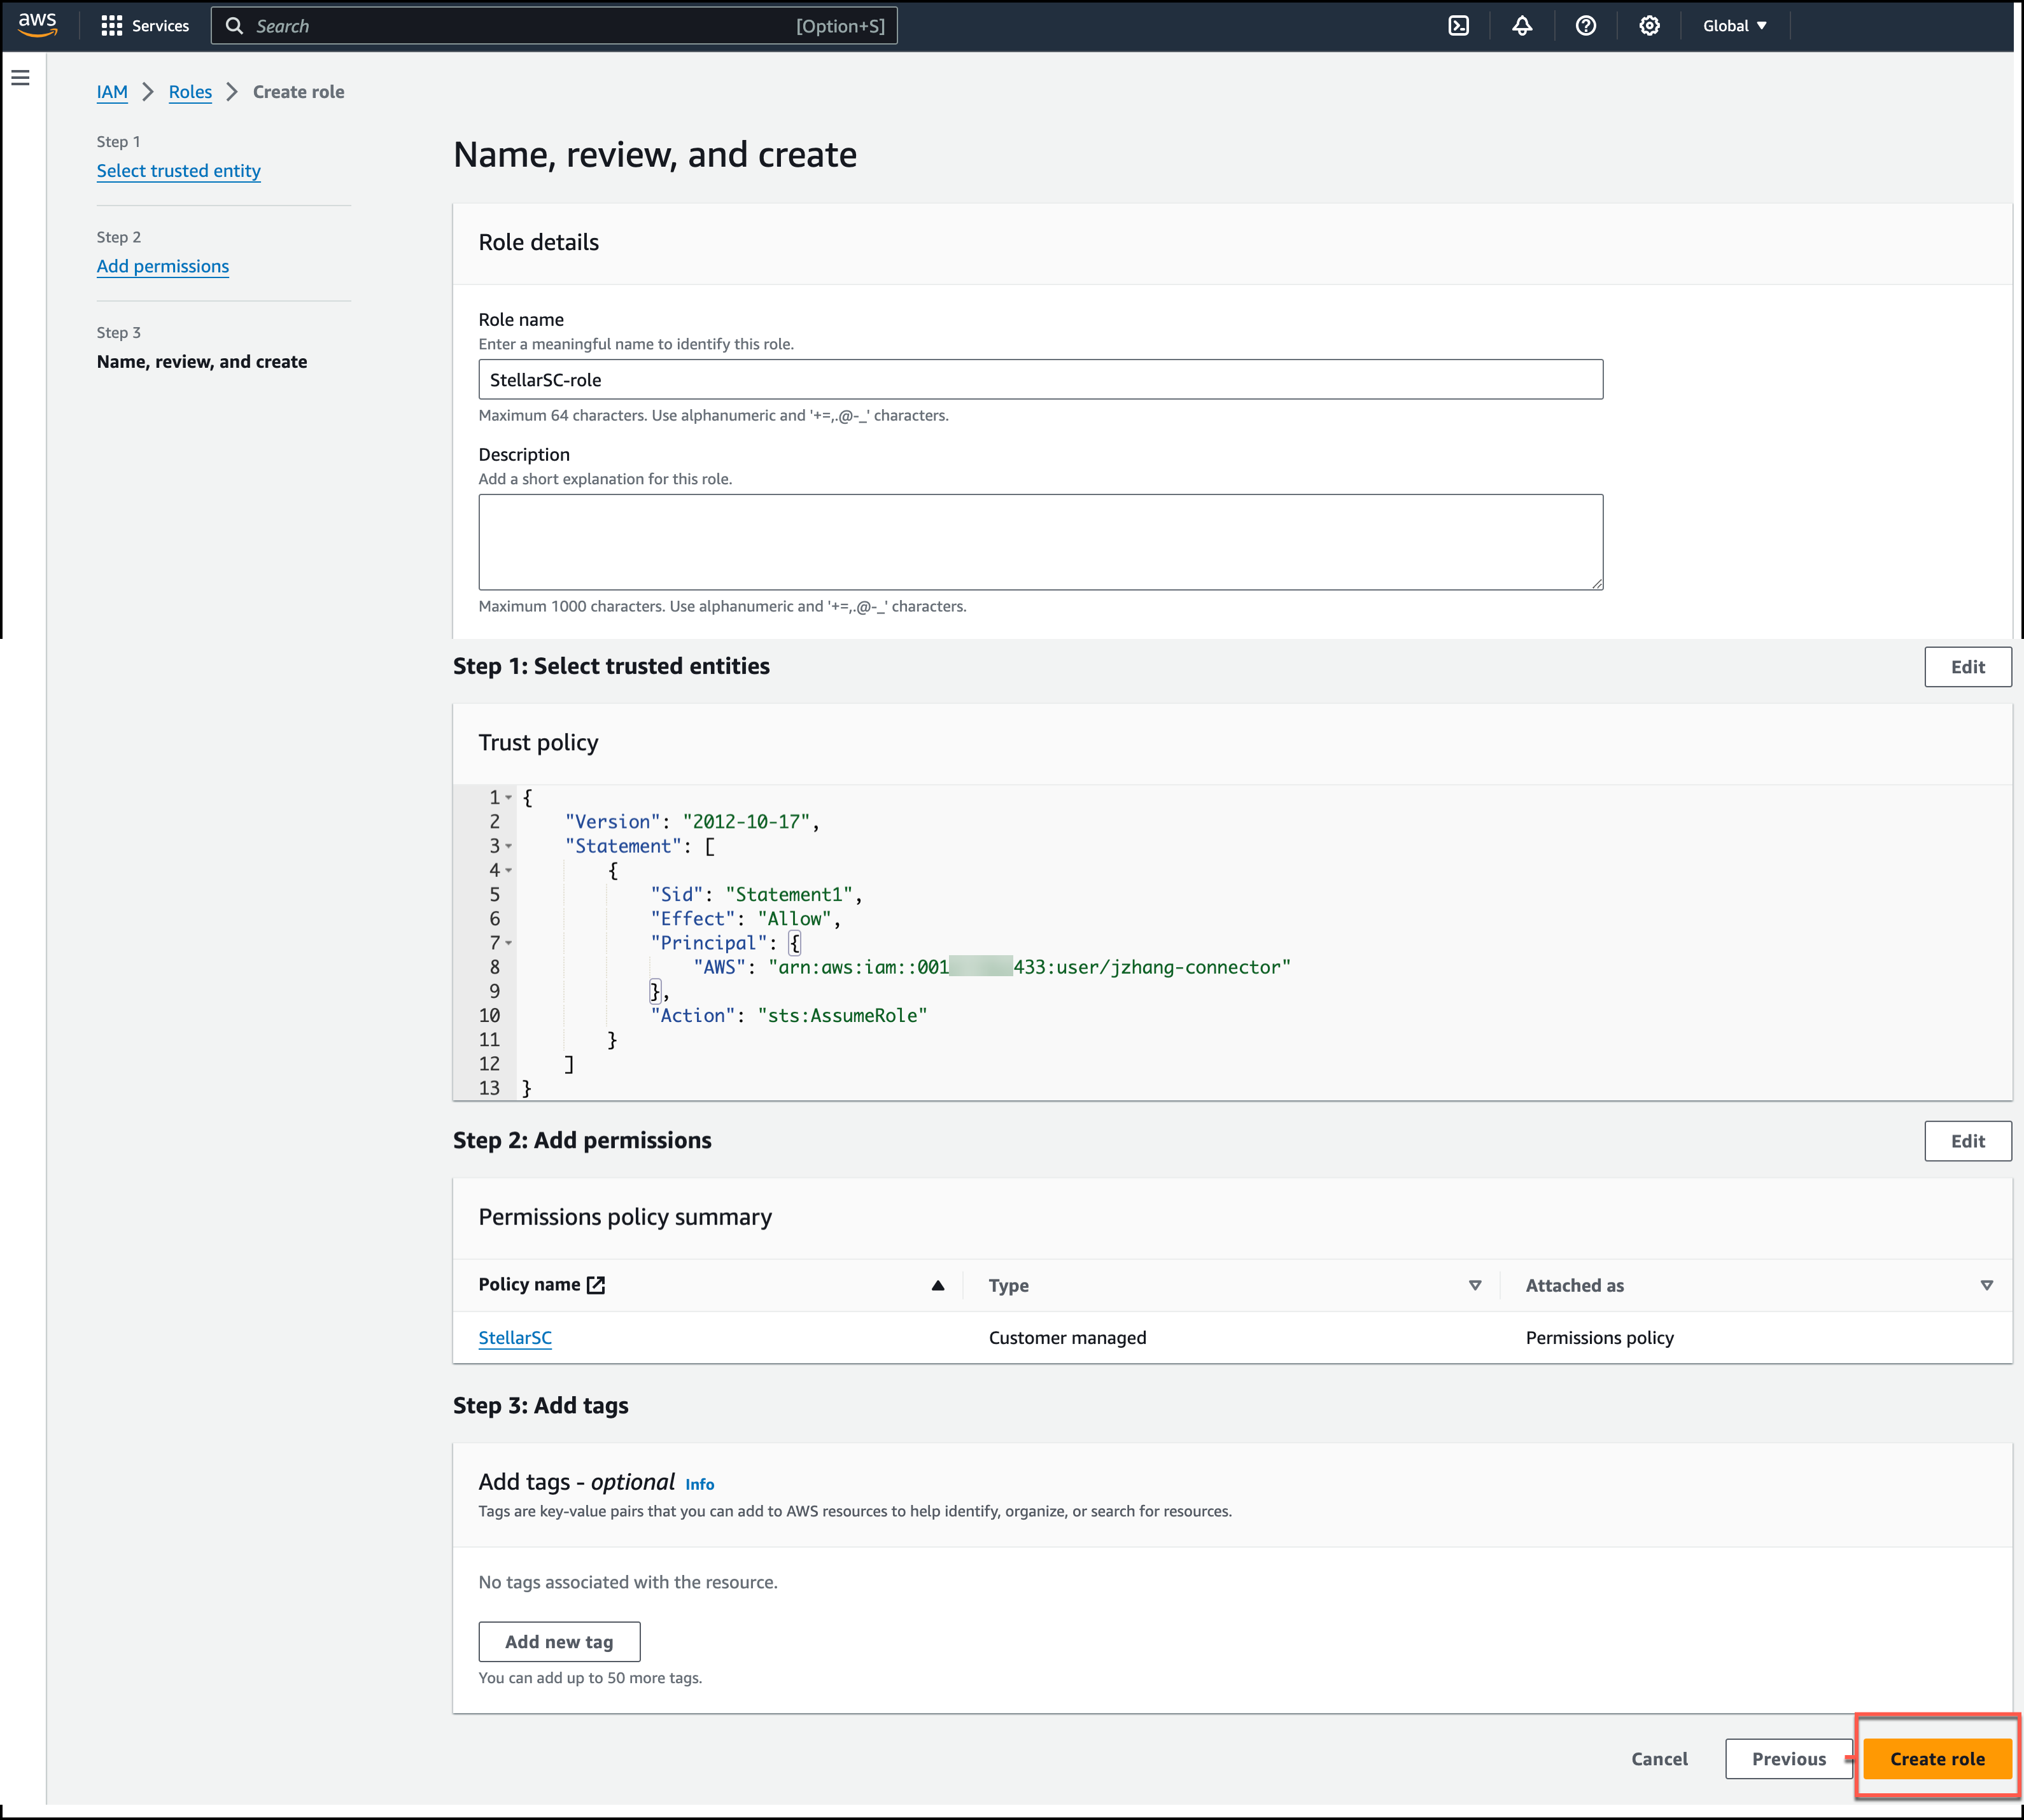
Task: Go to Roles breadcrumb
Action: (190, 92)
